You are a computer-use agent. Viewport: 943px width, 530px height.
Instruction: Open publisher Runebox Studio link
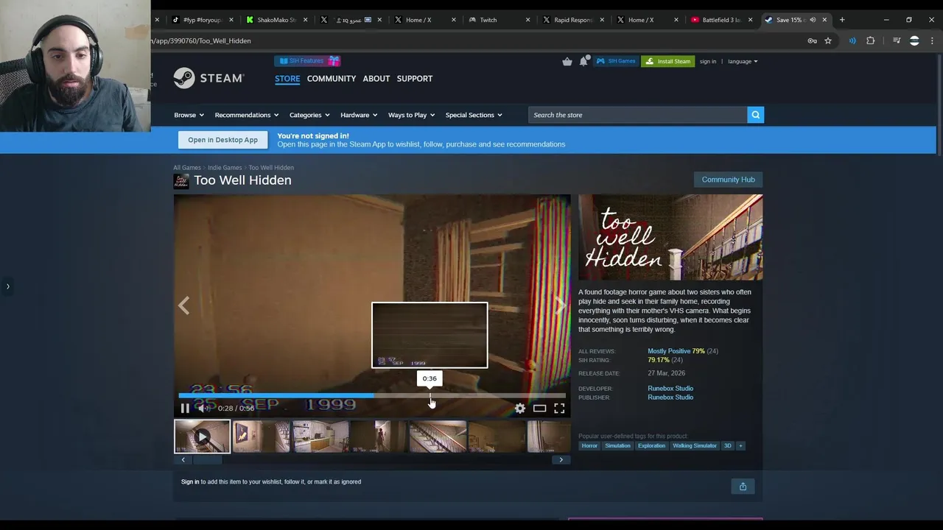670,397
